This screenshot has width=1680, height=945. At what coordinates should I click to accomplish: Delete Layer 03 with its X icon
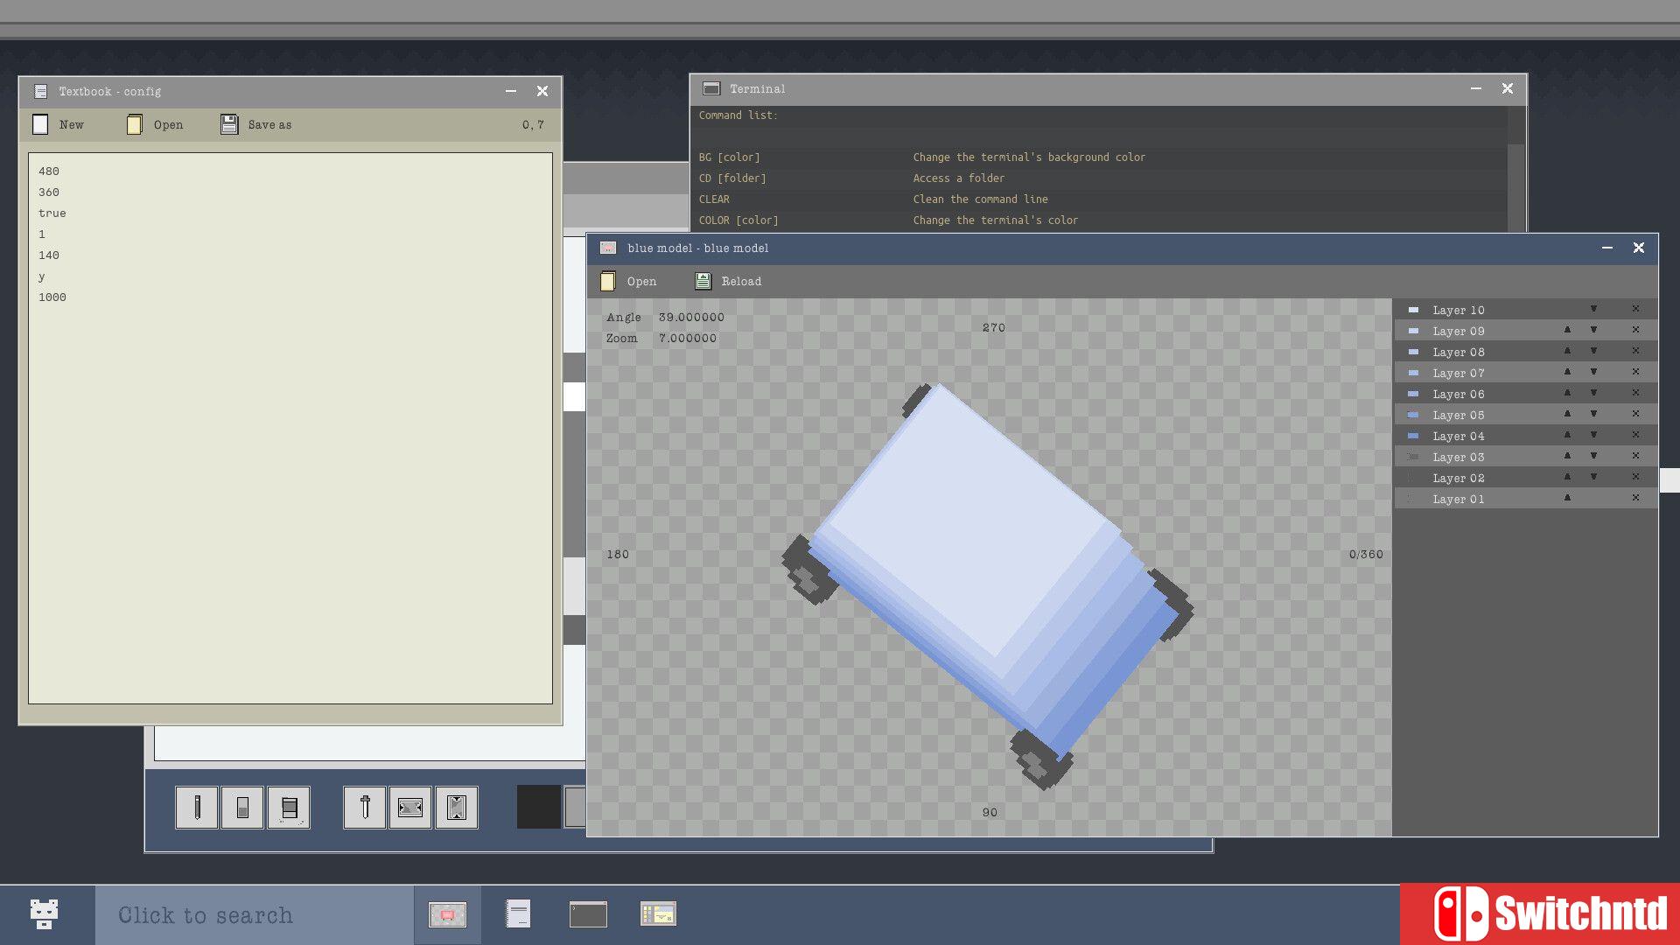tap(1635, 456)
